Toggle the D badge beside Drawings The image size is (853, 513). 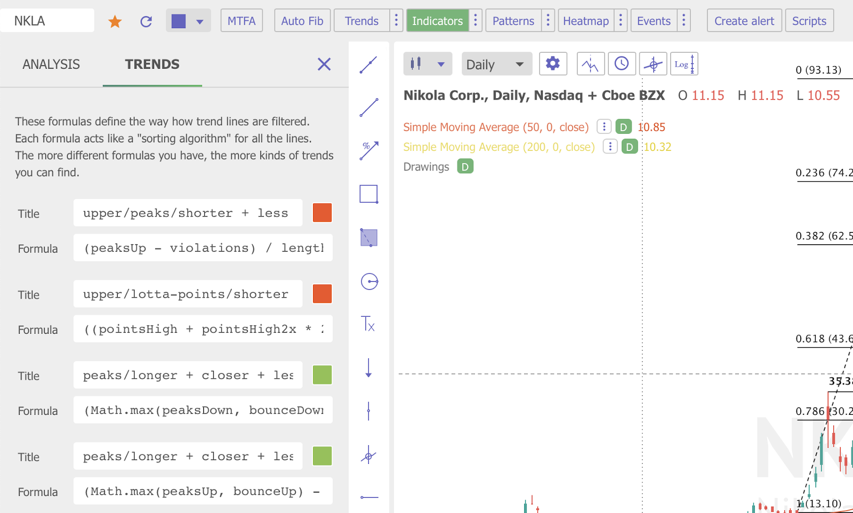[x=465, y=166]
